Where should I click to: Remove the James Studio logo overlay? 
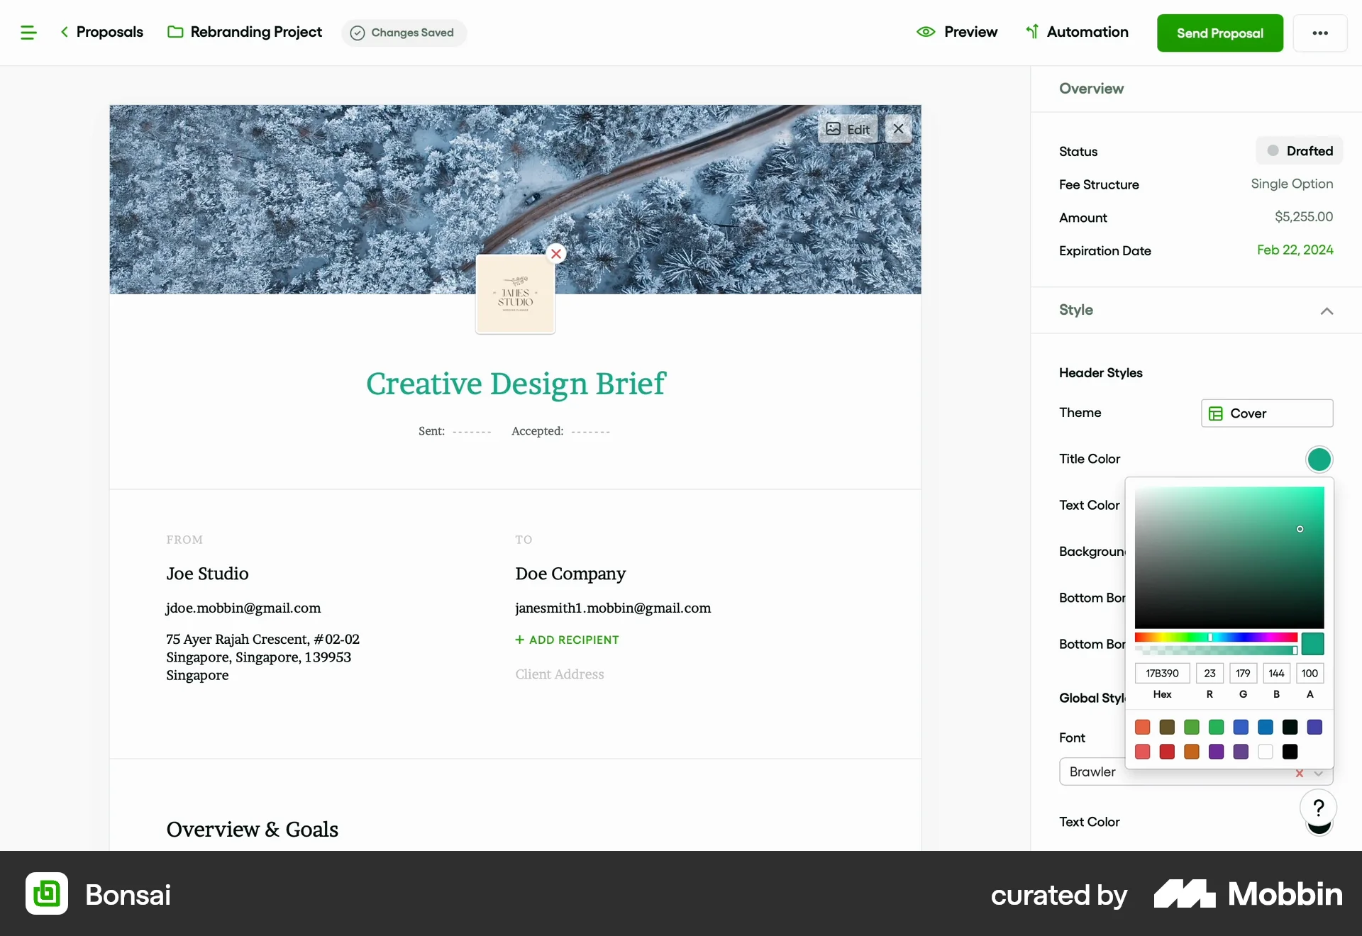[x=555, y=253]
